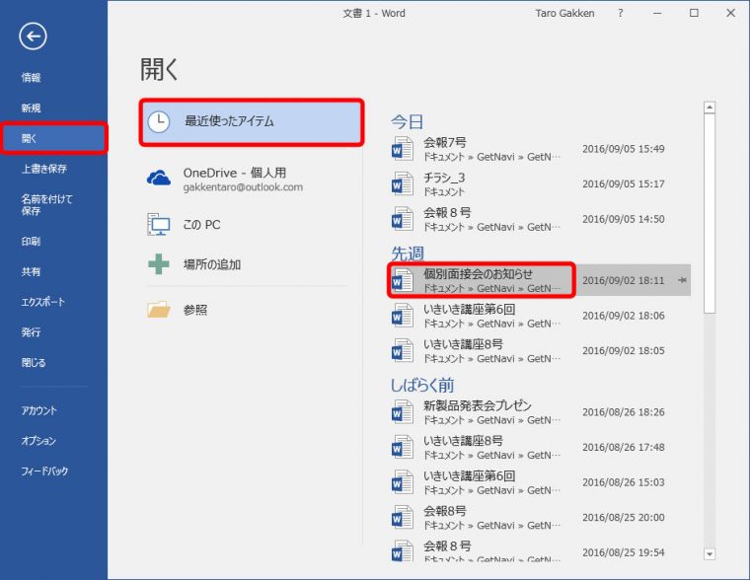
Task: Click the This PC computer icon
Action: point(158,224)
